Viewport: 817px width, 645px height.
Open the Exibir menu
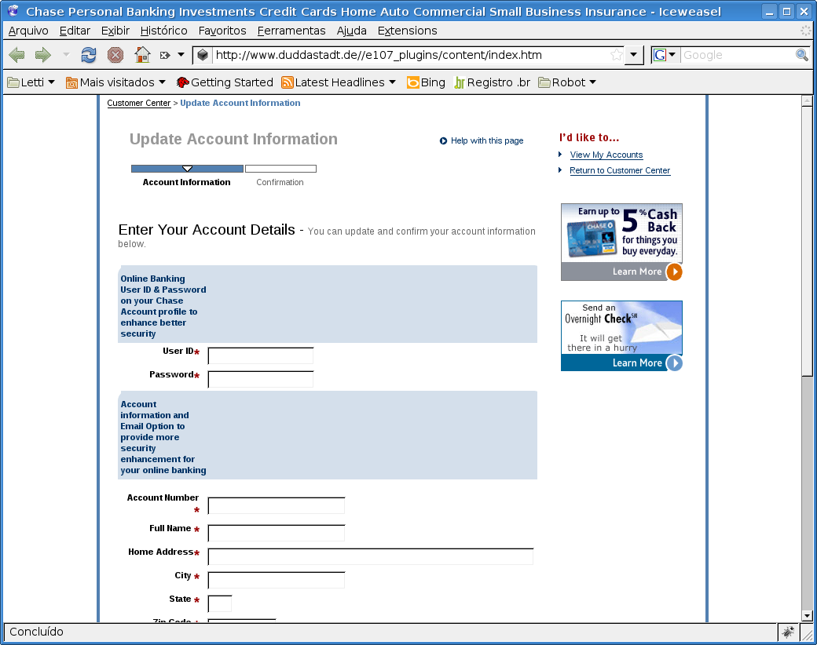point(115,31)
